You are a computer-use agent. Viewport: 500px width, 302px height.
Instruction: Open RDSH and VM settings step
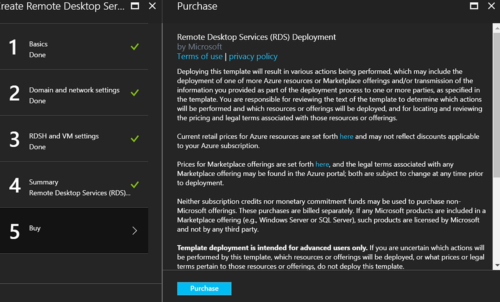point(74,138)
